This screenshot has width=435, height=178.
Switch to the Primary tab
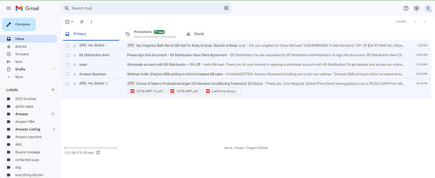(x=90, y=34)
